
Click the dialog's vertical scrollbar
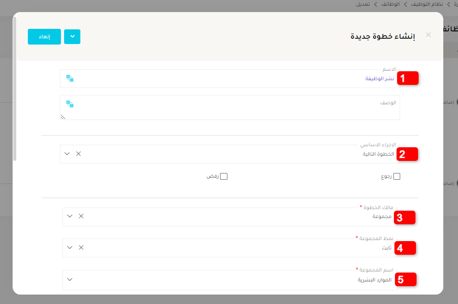pyautogui.click(x=15, y=89)
